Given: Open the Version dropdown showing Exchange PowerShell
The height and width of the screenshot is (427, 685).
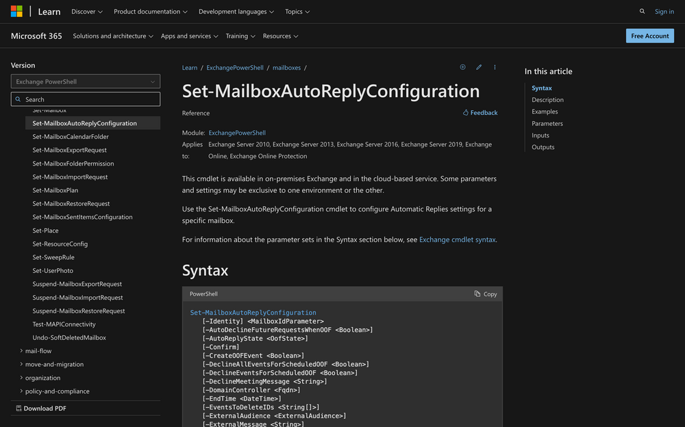Looking at the screenshot, I should (85, 81).
